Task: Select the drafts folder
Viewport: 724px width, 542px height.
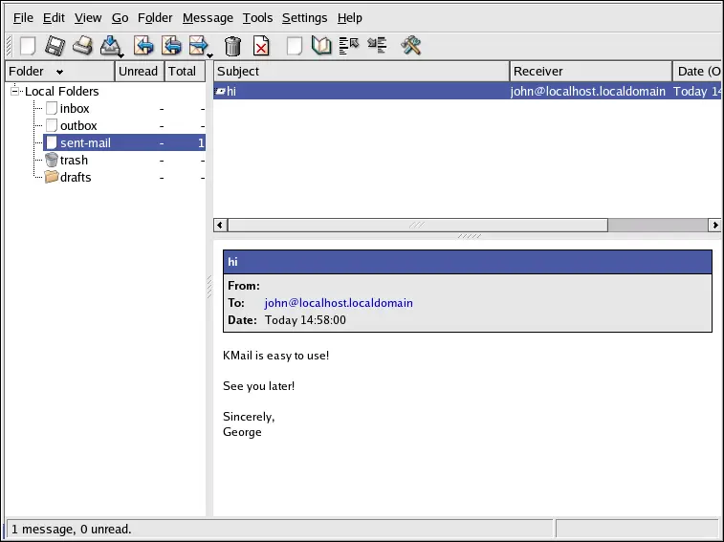Action: (76, 178)
